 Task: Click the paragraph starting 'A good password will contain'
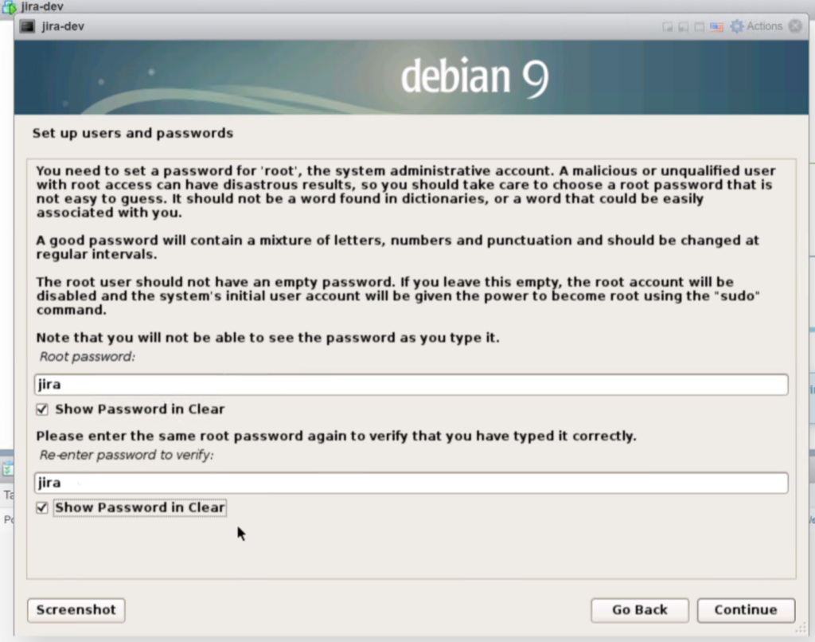point(398,247)
